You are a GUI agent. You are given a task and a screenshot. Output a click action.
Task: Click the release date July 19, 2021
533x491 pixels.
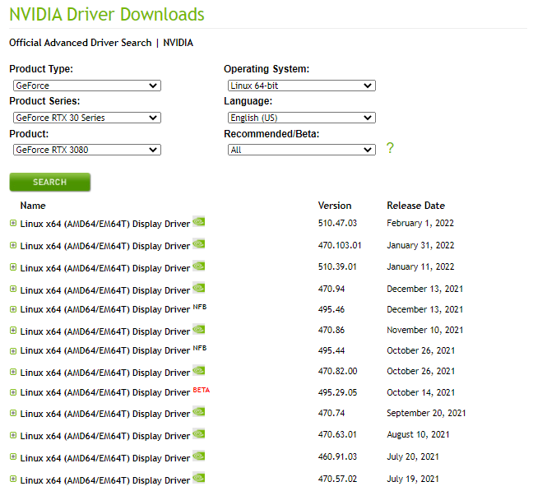point(413,479)
